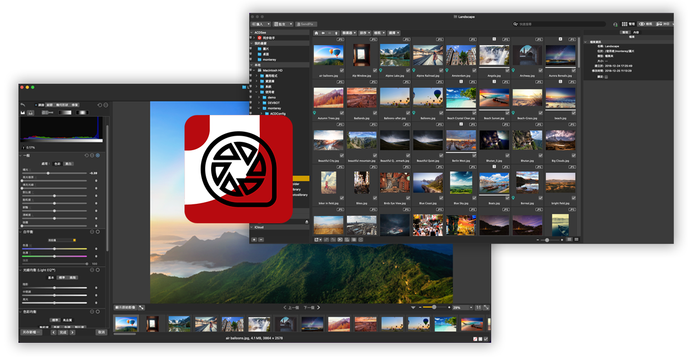Toggle checkbox on beach.jpg

573,113
